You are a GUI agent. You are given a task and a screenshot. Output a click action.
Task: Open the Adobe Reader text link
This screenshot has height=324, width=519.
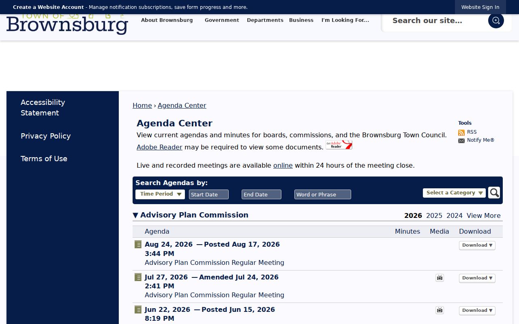[159, 147]
